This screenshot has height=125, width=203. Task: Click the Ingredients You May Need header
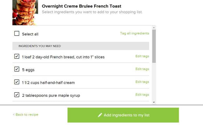pos(39,46)
